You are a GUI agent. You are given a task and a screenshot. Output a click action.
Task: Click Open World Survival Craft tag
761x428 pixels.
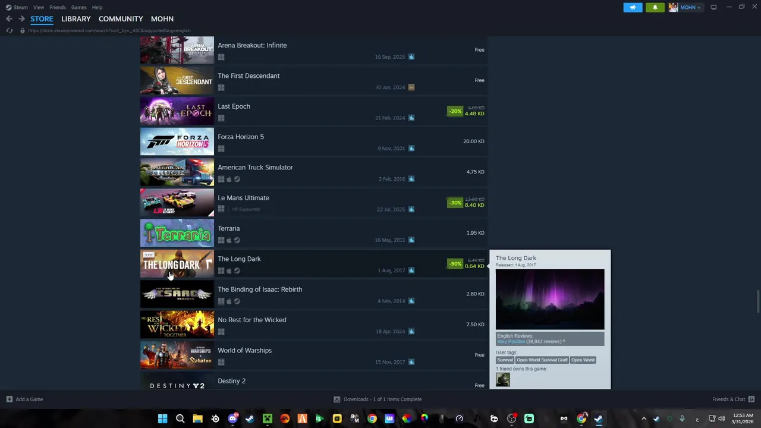(542, 360)
